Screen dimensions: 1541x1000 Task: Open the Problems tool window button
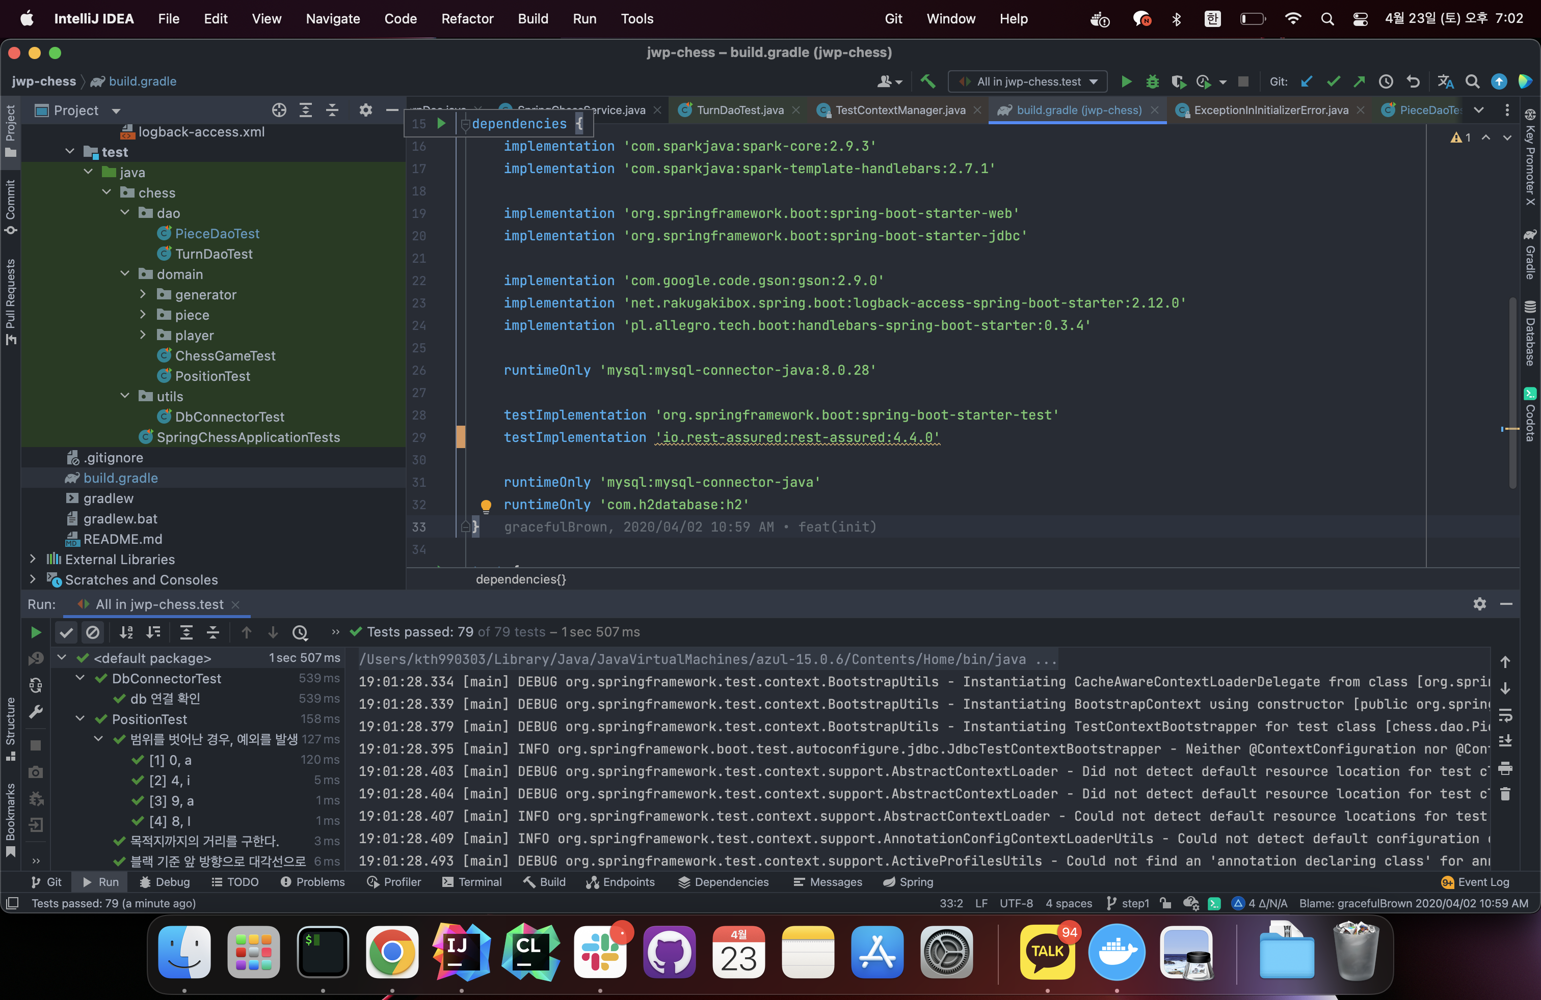[313, 882]
